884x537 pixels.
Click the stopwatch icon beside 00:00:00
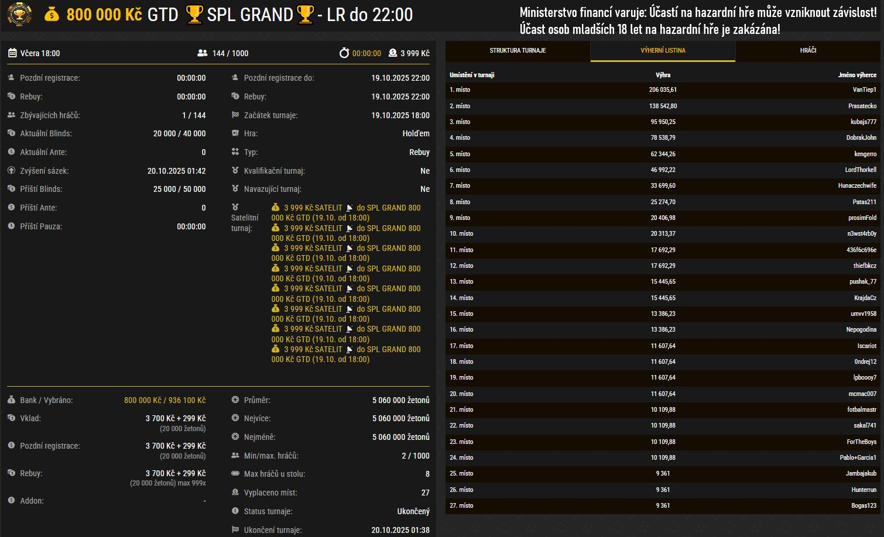(344, 53)
